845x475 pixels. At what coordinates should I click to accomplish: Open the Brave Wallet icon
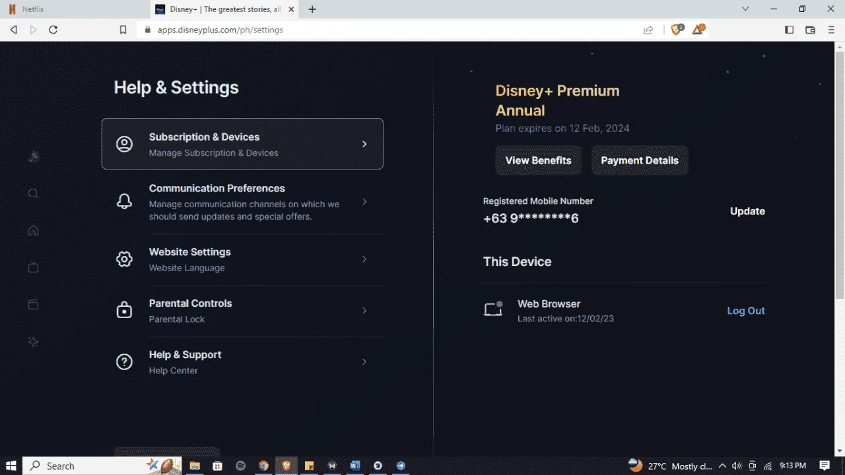click(810, 30)
